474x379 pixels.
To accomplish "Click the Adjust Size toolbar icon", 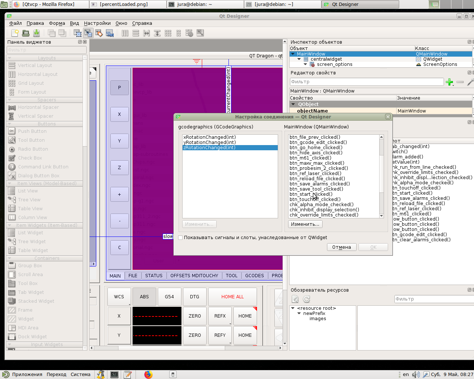I will 200,33.
